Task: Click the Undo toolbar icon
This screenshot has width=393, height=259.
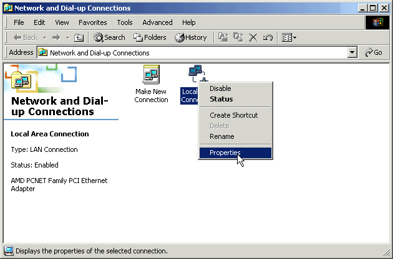Action: (268, 37)
